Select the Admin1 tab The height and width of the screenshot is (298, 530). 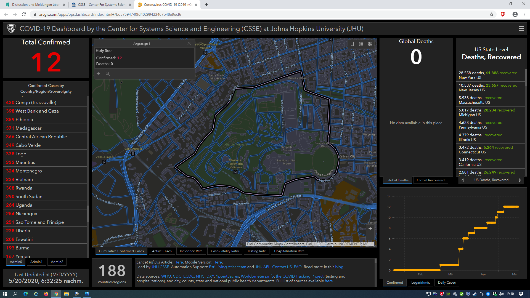pyautogui.click(x=36, y=262)
